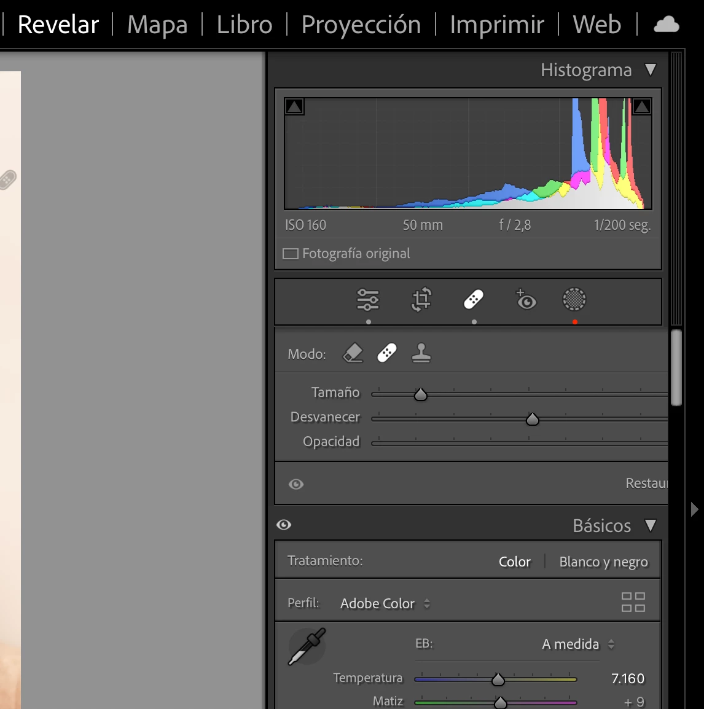This screenshot has width=704, height=709.
Task: Activate the Red Eye correction tool
Action: 525,299
